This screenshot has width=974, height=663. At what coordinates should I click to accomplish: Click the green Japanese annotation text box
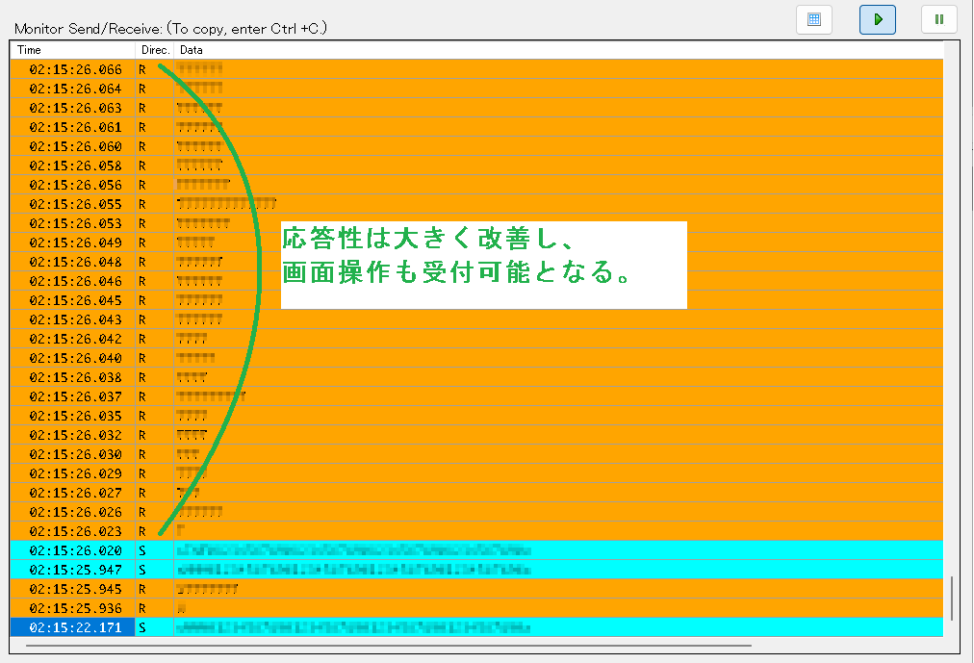(x=483, y=265)
